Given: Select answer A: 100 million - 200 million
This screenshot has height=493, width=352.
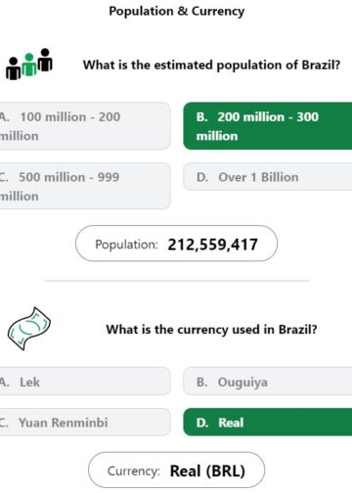Looking at the screenshot, I should click(85, 126).
